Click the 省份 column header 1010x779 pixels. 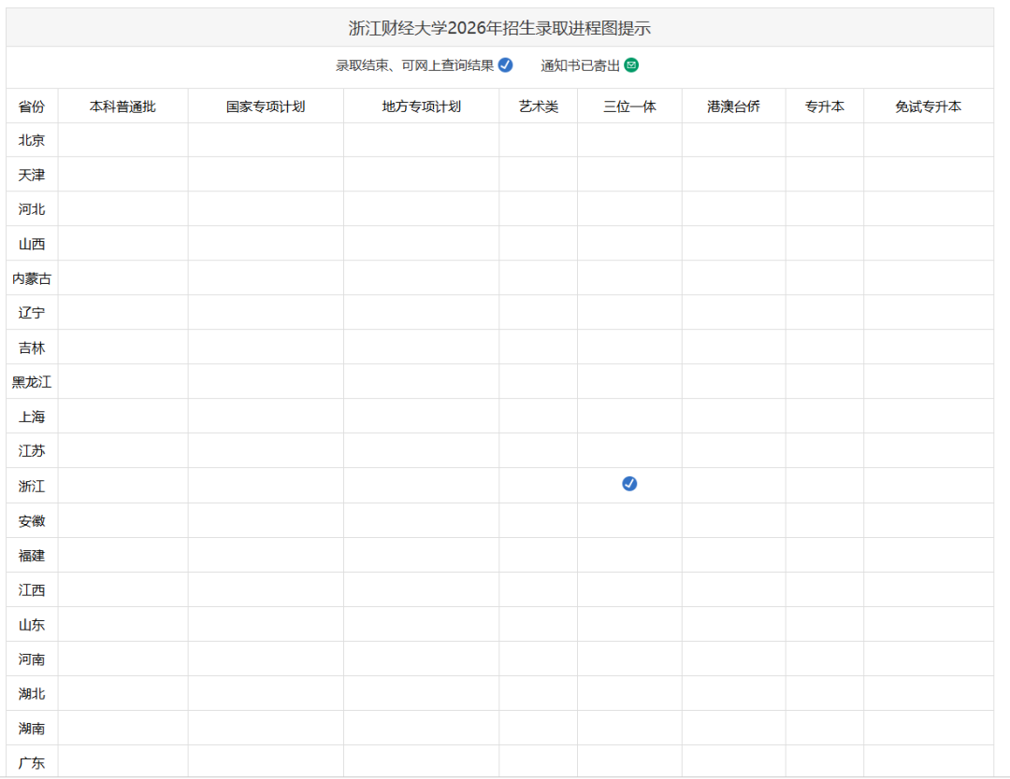coord(32,106)
